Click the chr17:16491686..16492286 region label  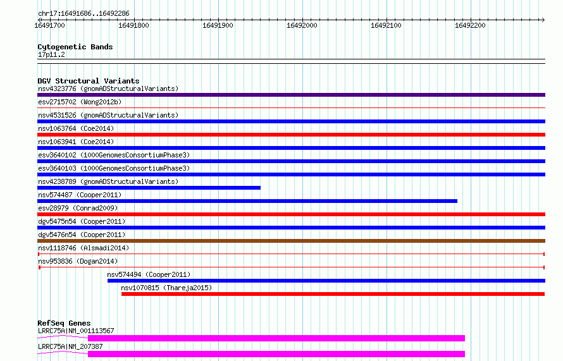[84, 14]
